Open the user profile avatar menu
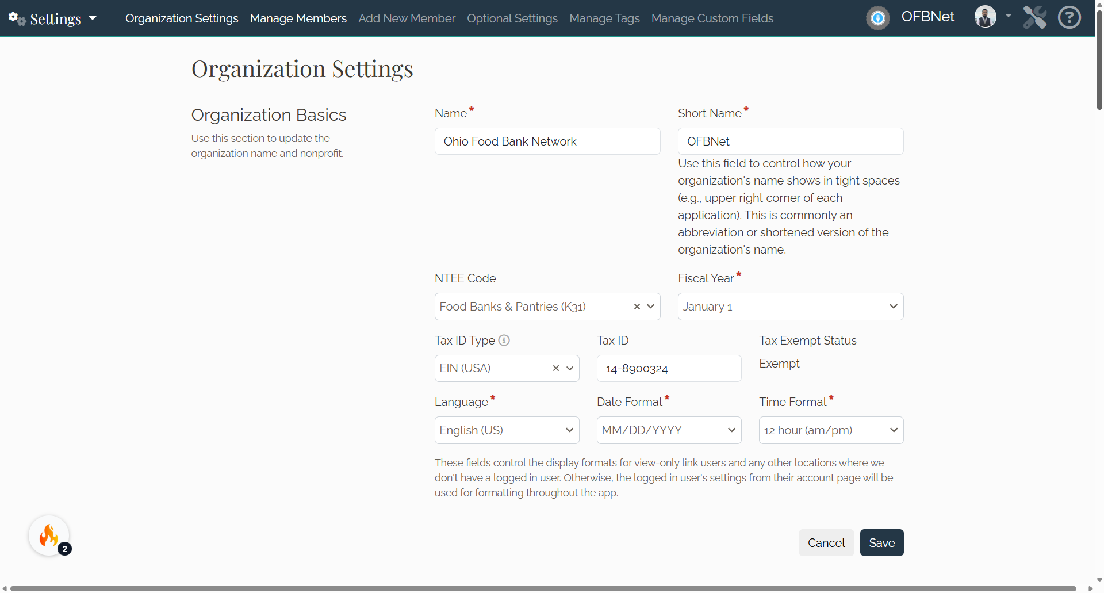The image size is (1104, 593). tap(986, 17)
